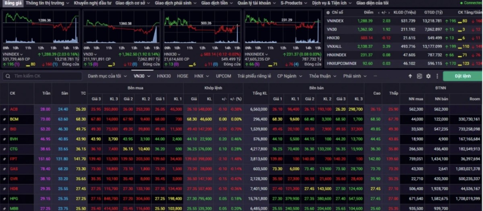
Task: Click the Tìm kiếm CK search field
Action: (x=44, y=76)
